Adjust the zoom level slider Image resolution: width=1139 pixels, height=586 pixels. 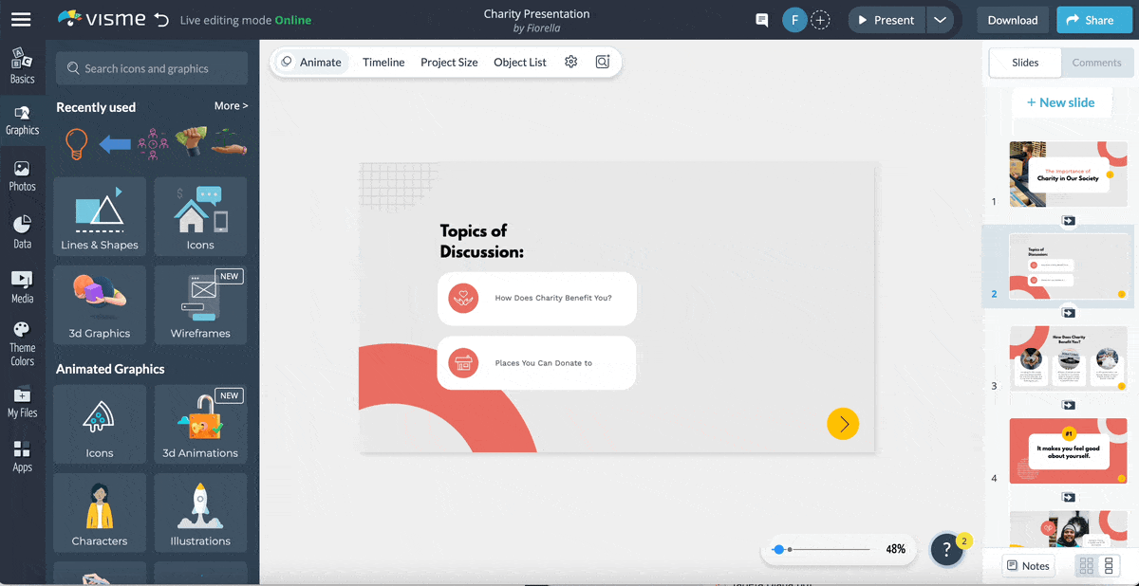779,549
